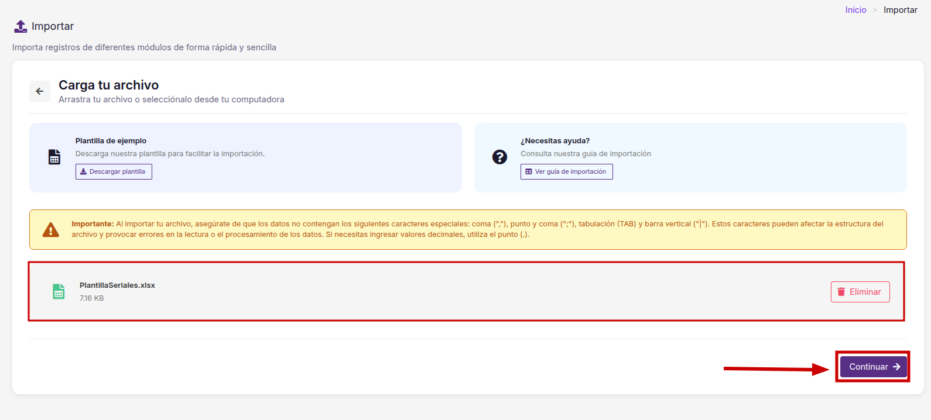Click the Importar breadcrumb item
Image resolution: width=931 pixels, height=420 pixels.
pos(901,10)
